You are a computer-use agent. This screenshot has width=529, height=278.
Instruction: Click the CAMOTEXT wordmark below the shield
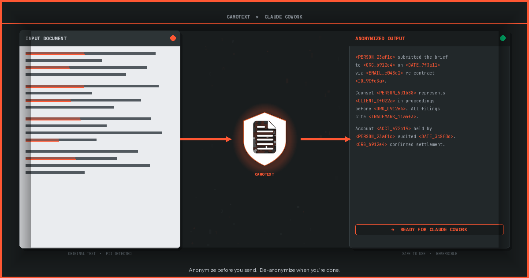click(264, 174)
